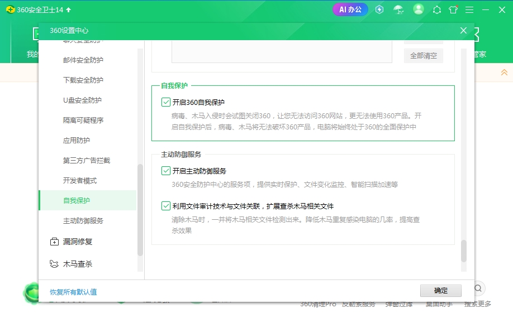
Task: Click the 360安全卫士 logo icon
Action: click(11, 9)
